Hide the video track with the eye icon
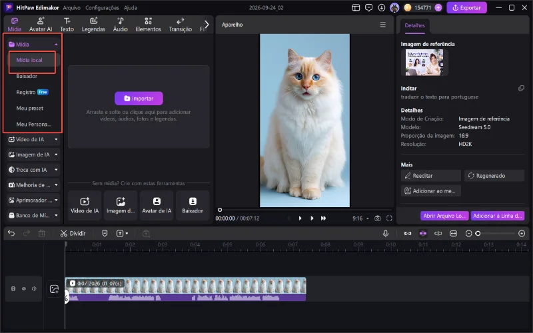The width and height of the screenshot is (533, 333). 24,289
